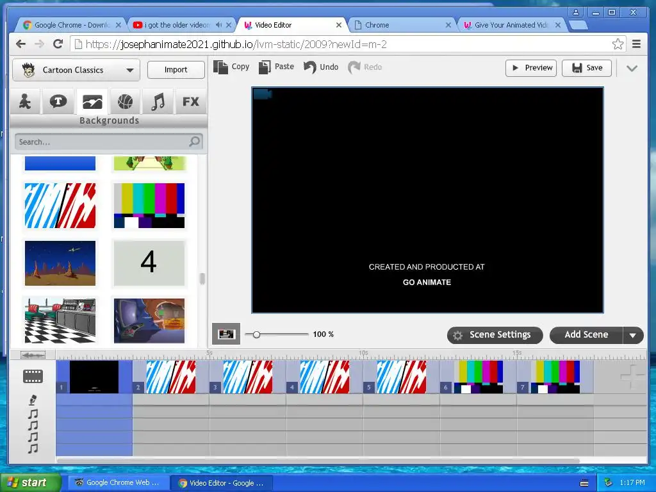
Task: Click the first music track note icon
Action: 33,414
